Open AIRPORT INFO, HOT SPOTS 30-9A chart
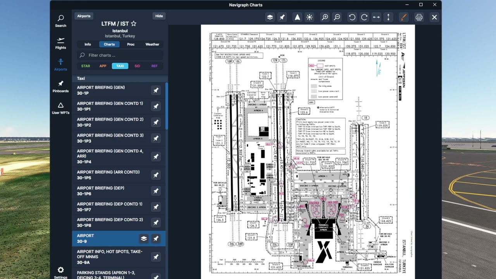 (x=119, y=257)
